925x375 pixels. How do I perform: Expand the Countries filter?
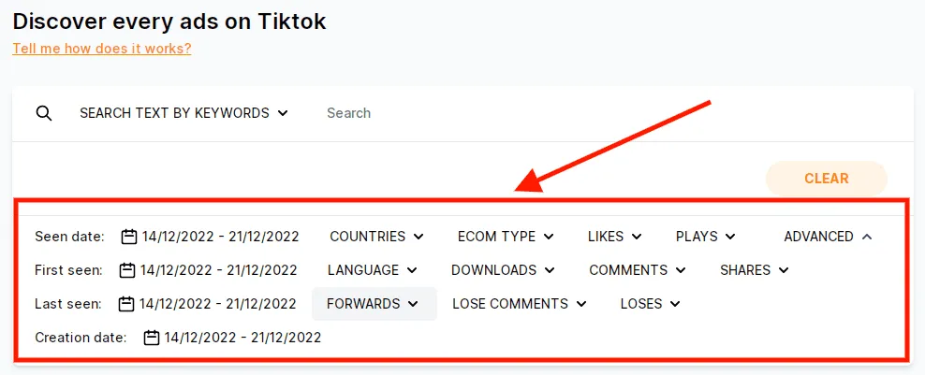coord(376,237)
